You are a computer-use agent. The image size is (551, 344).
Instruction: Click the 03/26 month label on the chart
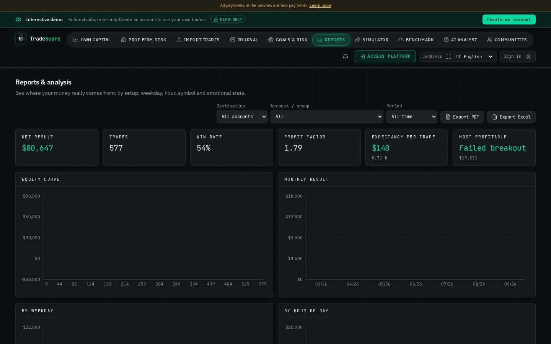(321, 284)
